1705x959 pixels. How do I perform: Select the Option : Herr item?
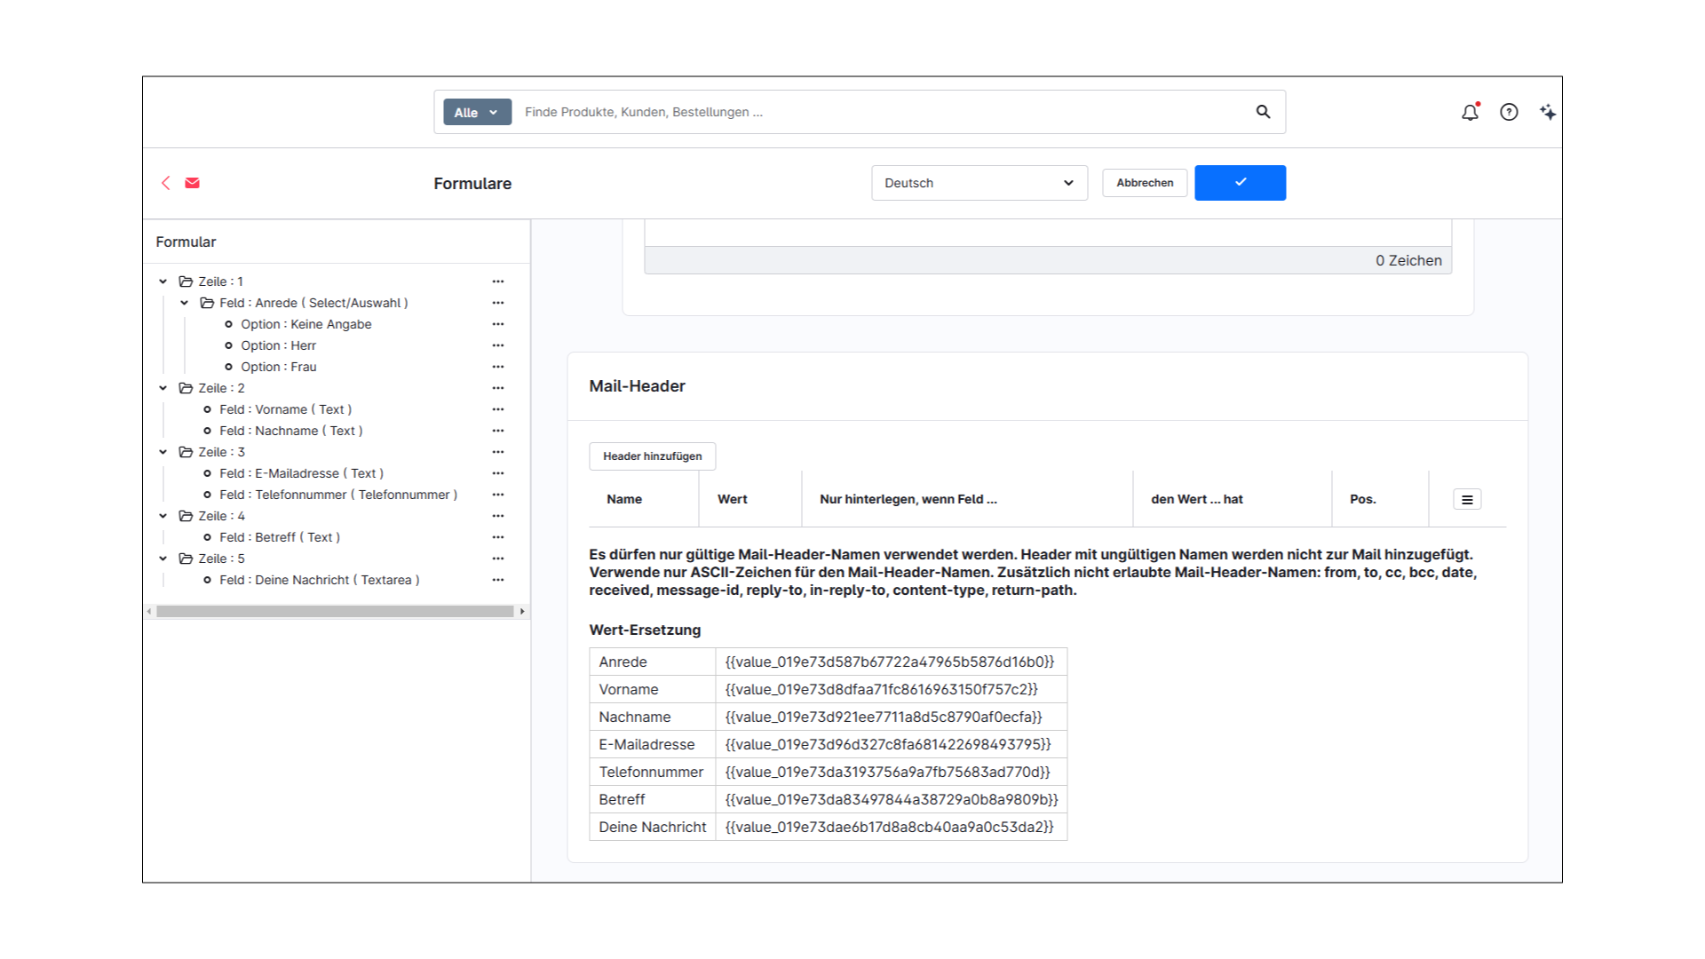click(x=278, y=345)
